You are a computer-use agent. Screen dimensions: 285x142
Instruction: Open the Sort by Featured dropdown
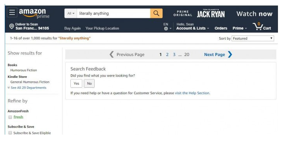(x=253, y=39)
